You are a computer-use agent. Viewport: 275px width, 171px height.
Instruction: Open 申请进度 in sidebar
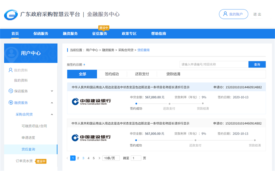pos(28,138)
